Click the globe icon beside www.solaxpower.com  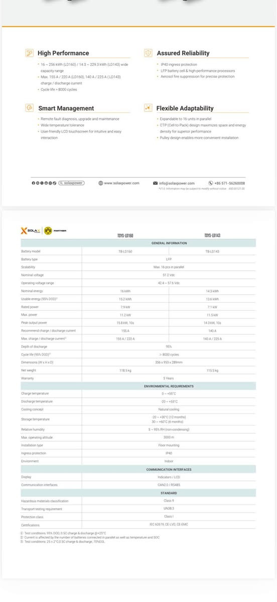tap(100, 183)
